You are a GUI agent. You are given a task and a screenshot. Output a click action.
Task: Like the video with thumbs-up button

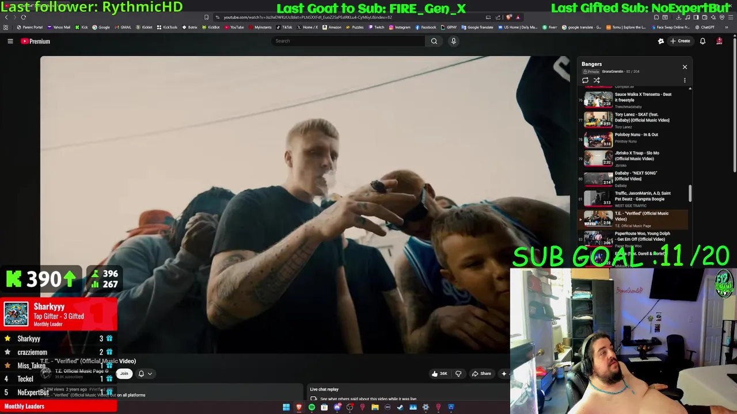coord(439,374)
